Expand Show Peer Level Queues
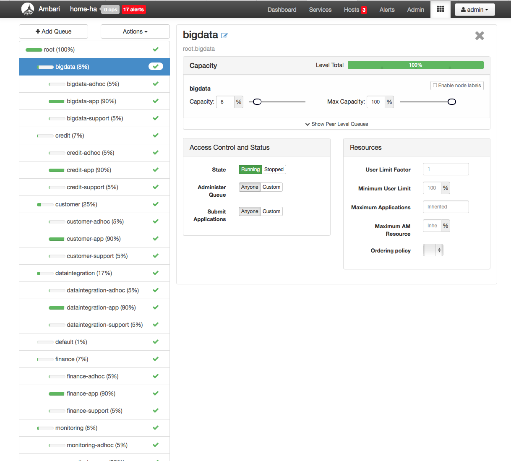 (x=336, y=124)
